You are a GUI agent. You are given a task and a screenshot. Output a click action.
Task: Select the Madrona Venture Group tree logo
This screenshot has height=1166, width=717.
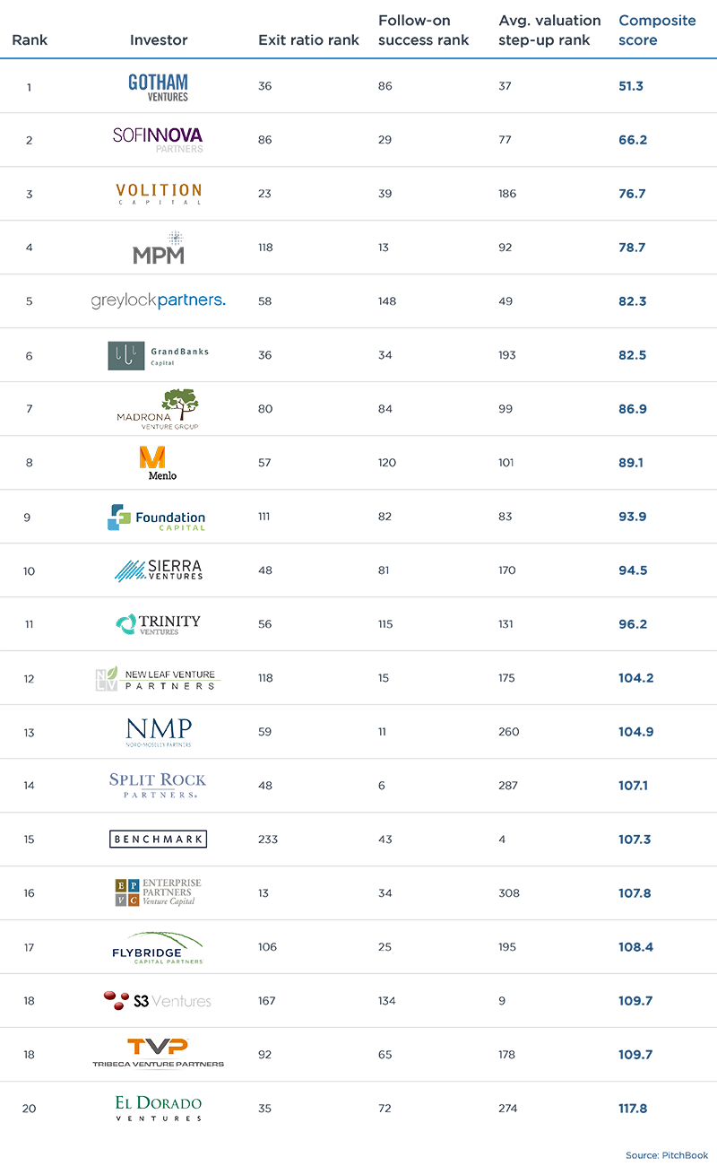coord(158,409)
